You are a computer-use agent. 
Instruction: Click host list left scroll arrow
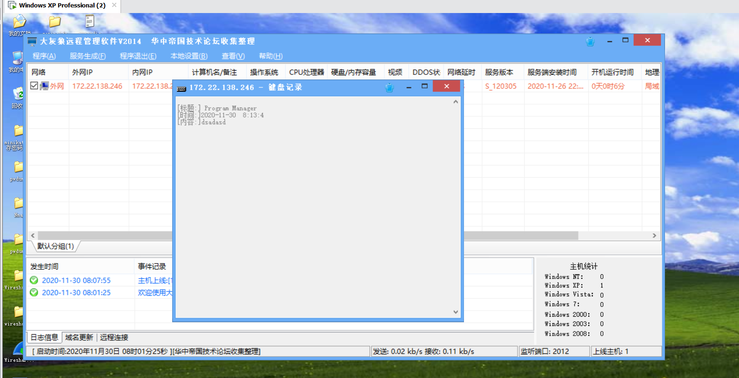pyautogui.click(x=33, y=236)
